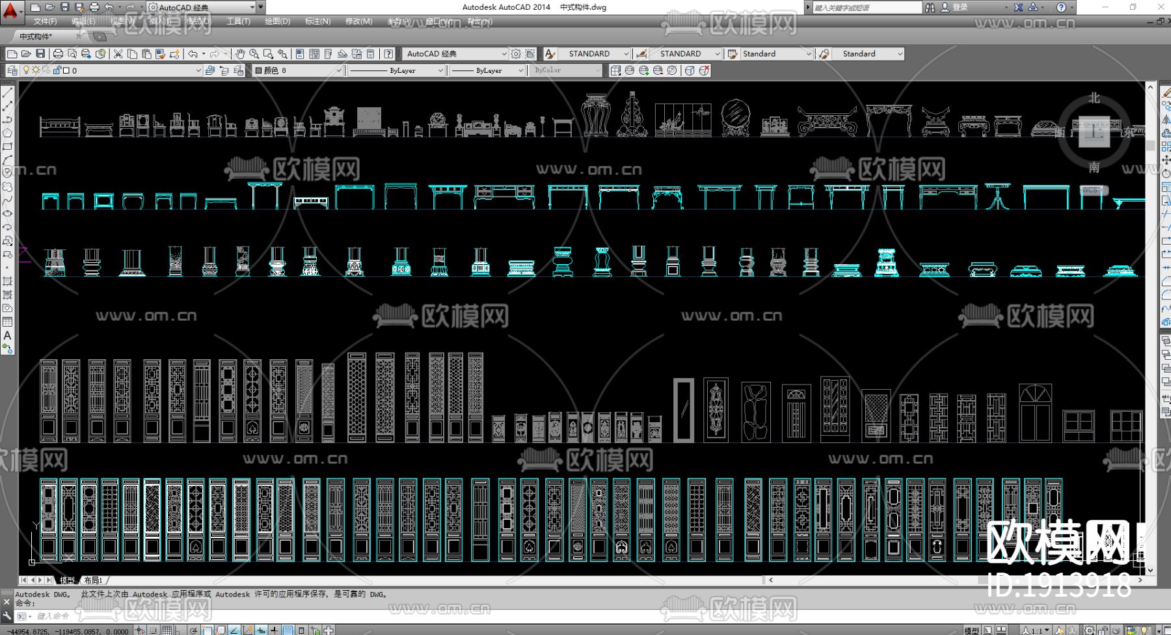Click the Match Properties brush icon
Image resolution: width=1171 pixels, height=635 pixels.
point(160,54)
